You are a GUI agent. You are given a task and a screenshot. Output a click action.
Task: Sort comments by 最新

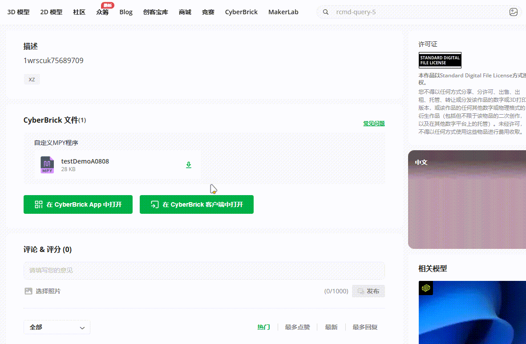click(331, 327)
